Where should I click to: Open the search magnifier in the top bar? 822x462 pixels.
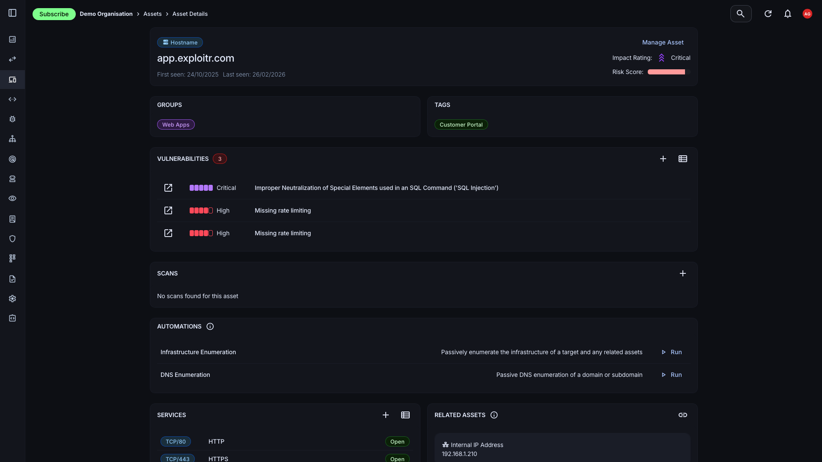click(x=741, y=13)
